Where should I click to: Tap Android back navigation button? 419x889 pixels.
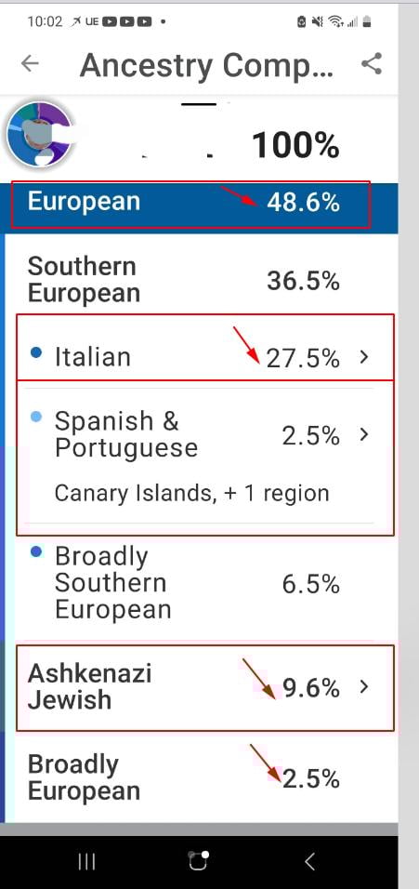coord(309,862)
